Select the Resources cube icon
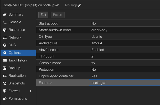160x105 pixels. [x=5, y=30]
